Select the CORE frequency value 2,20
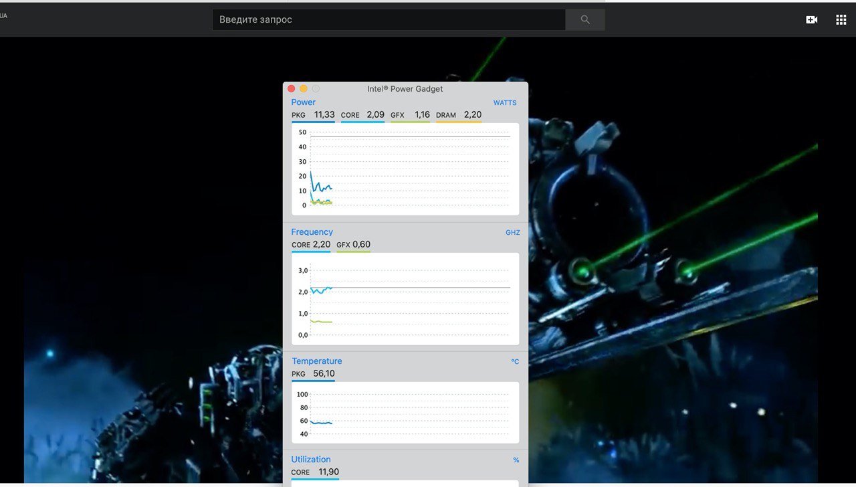The image size is (856, 487). (322, 245)
